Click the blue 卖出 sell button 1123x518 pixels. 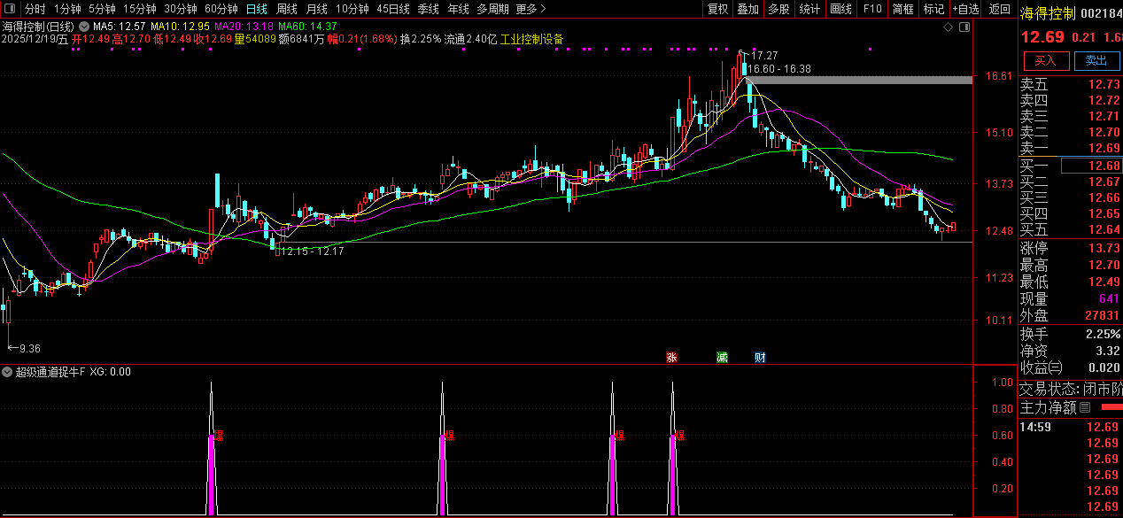(1096, 60)
